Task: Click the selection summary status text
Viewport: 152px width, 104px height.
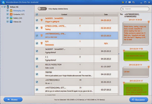Action: coord(79,100)
